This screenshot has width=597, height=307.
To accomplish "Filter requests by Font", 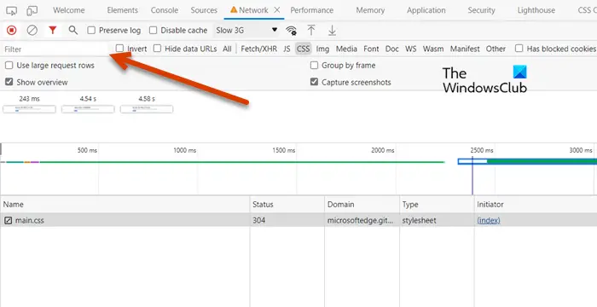I will pos(371,49).
